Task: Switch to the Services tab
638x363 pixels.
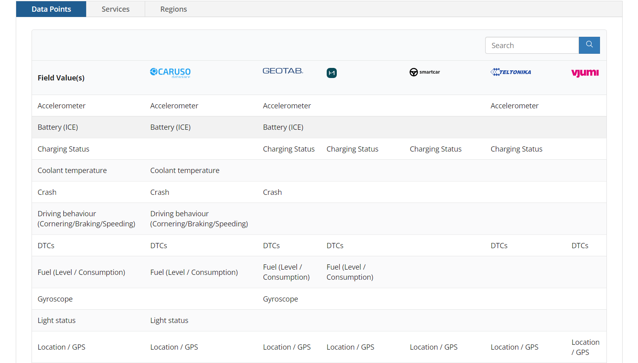Action: pos(115,9)
